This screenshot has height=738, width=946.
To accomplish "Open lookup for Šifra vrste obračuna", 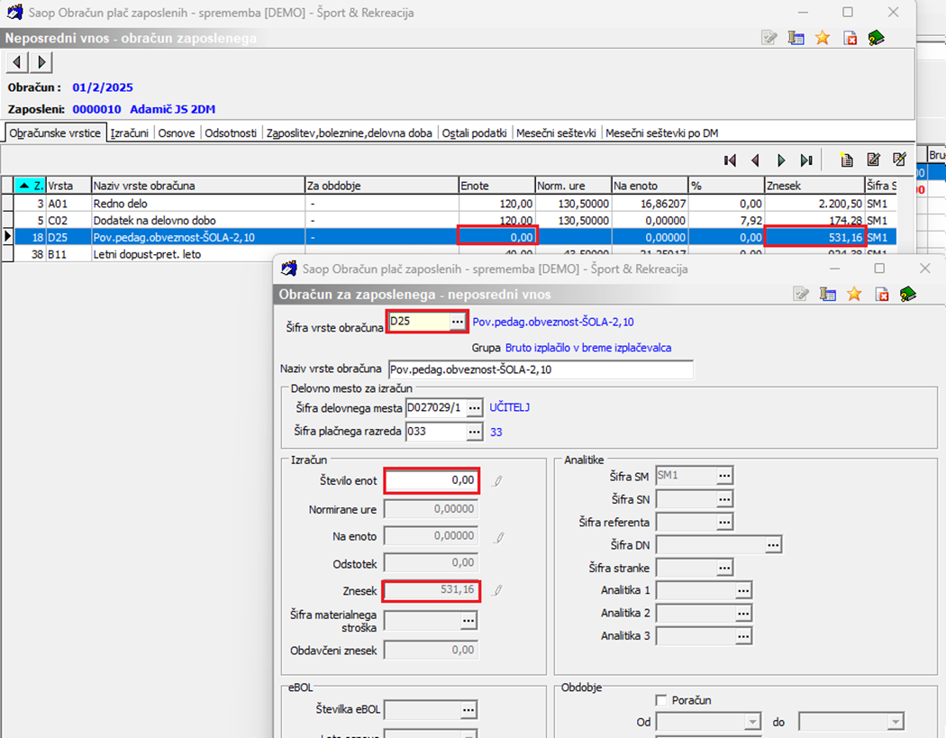I will pyautogui.click(x=458, y=322).
